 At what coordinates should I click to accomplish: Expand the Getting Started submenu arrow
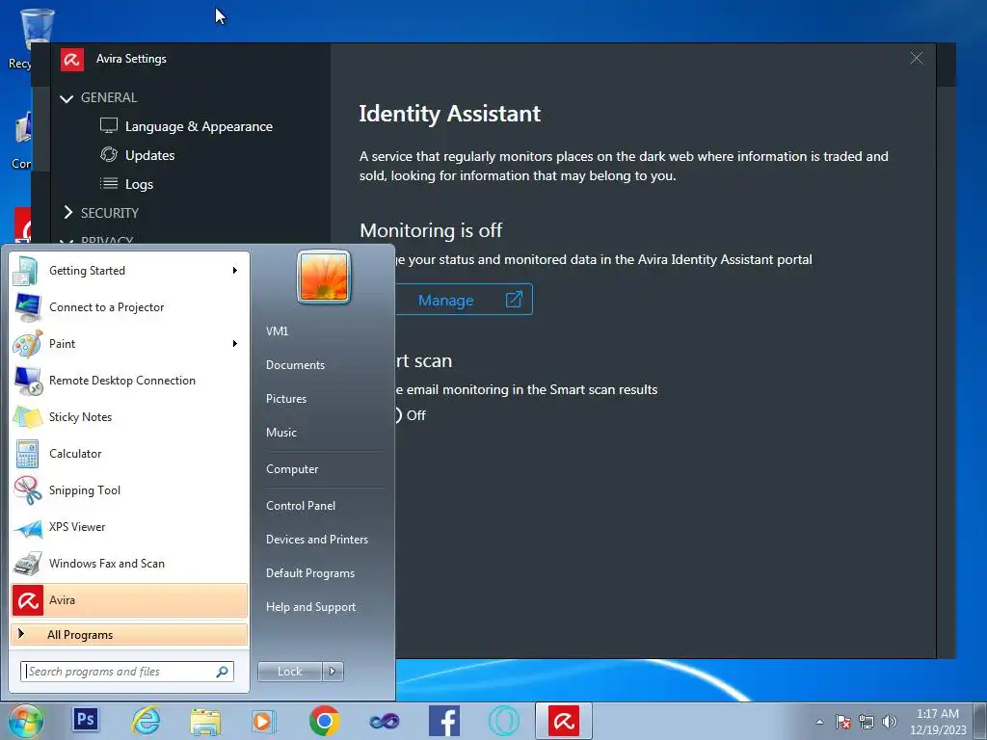[x=235, y=271]
